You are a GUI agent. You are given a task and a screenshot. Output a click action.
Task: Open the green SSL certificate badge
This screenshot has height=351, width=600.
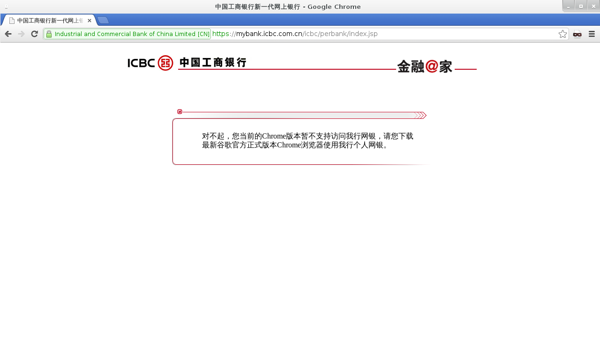point(127,34)
